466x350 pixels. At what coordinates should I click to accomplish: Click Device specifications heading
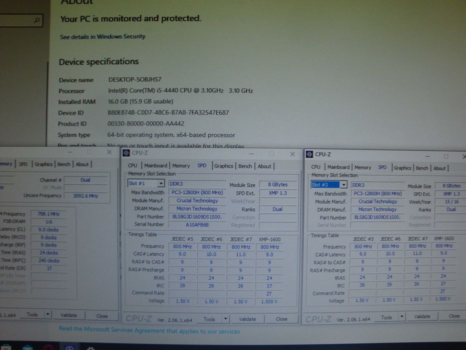click(x=99, y=61)
